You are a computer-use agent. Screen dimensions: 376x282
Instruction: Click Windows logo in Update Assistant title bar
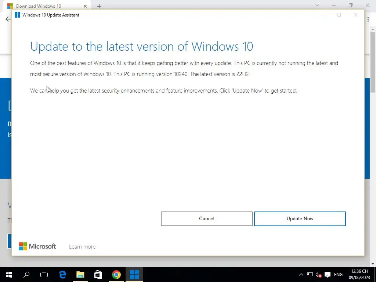click(17, 15)
